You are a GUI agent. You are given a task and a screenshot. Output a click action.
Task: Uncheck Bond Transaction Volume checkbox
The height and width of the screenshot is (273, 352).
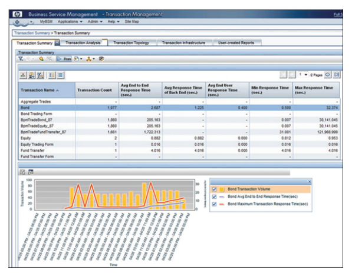pyautogui.click(x=214, y=189)
